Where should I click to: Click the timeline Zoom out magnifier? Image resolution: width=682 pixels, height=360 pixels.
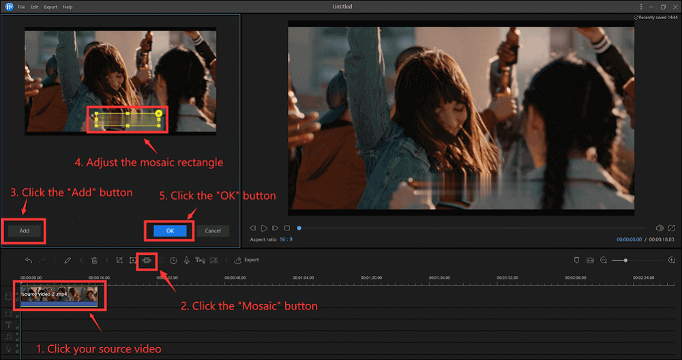click(x=604, y=260)
